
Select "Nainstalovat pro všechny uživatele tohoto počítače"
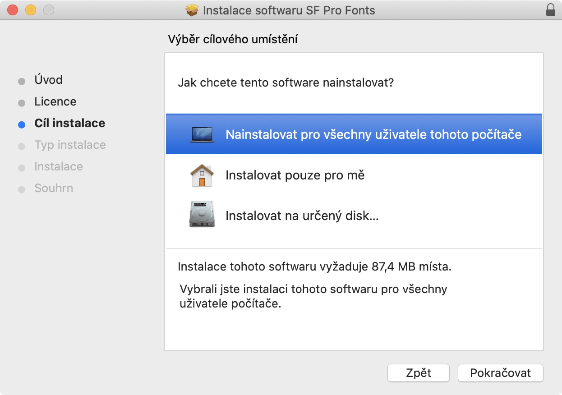click(373, 134)
